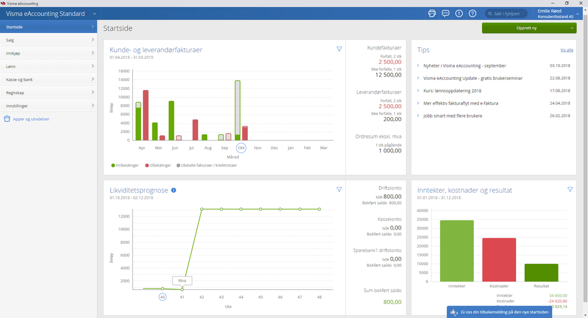Select Kasse og bank in sidebar
The image size is (588, 318).
click(x=48, y=79)
